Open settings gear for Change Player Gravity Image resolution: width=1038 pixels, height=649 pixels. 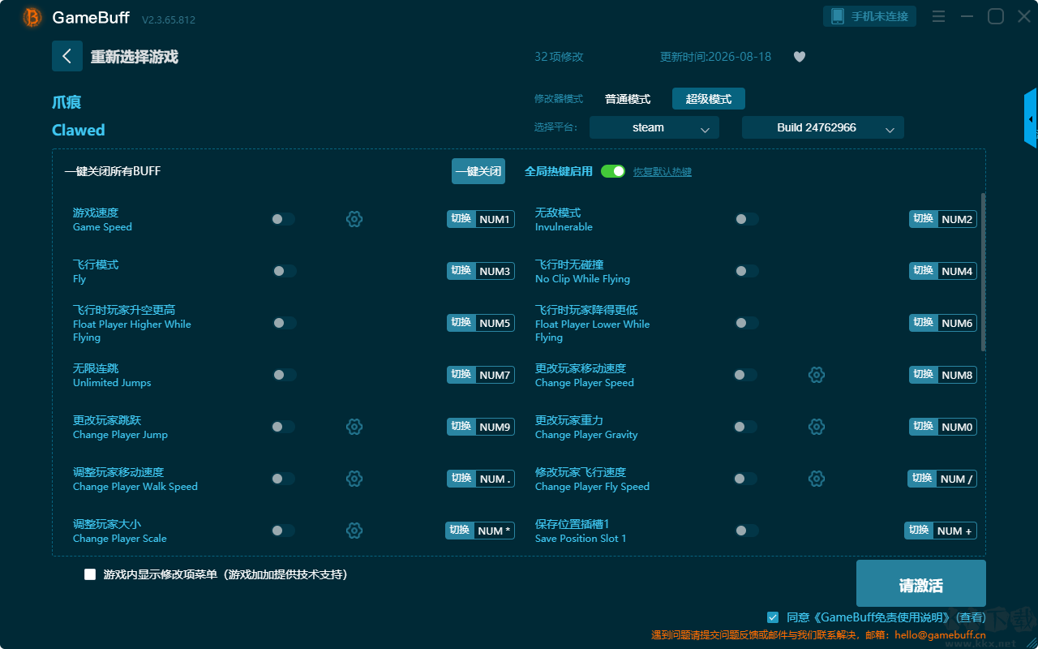(x=817, y=427)
